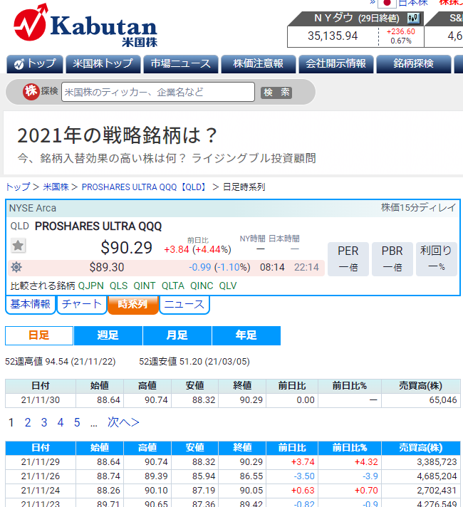Screen dimensions: 463x507
Task: Click the sun pre-market icon
Action: 16,267
